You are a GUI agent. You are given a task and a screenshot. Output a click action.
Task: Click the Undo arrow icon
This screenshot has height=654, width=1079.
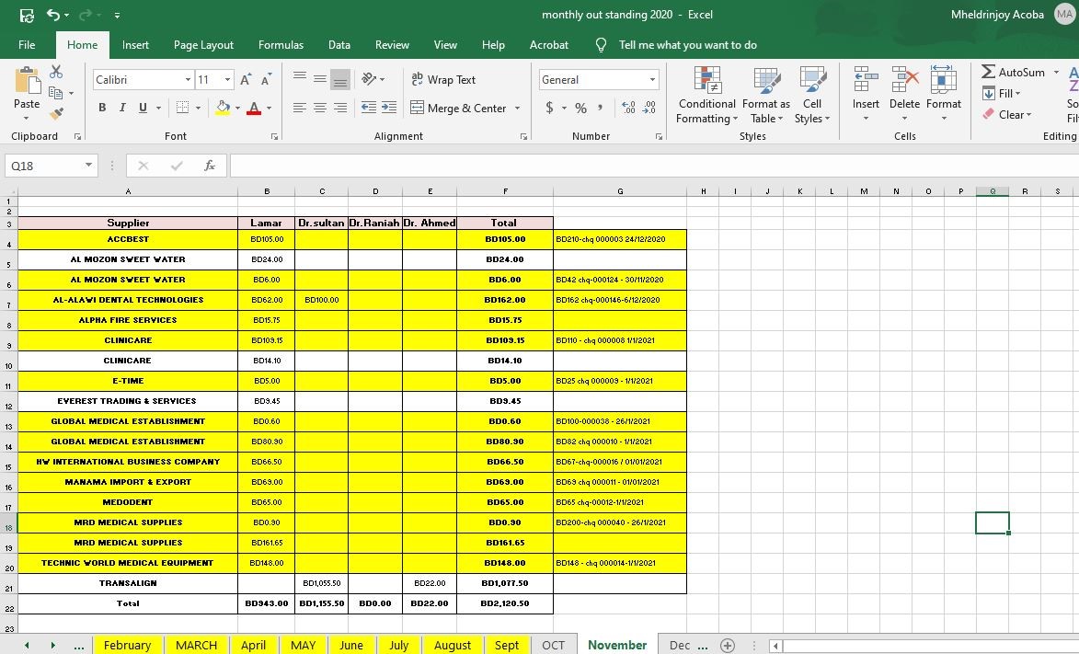(x=53, y=15)
